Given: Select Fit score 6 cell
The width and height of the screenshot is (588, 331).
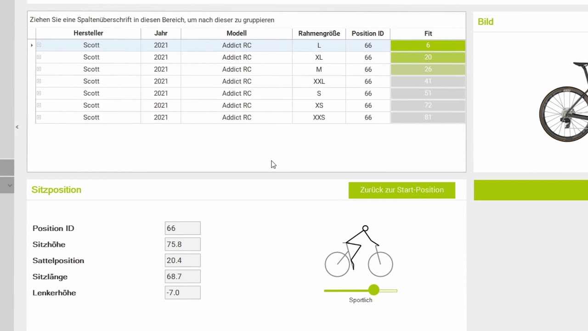Looking at the screenshot, I should (428, 45).
